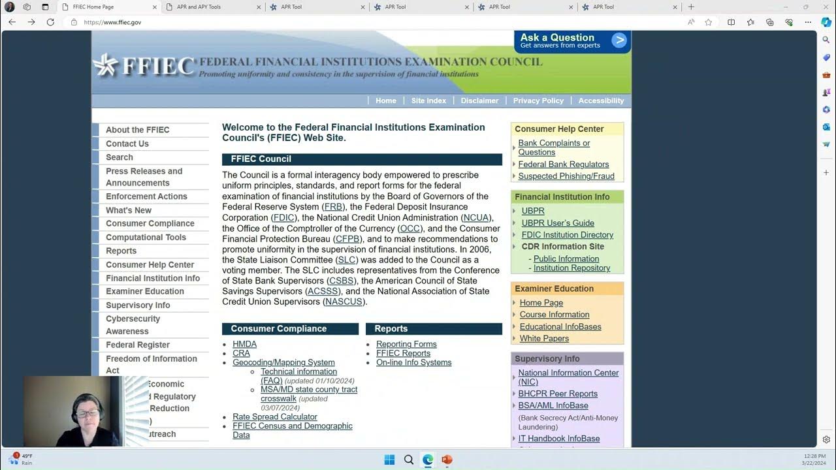
Task: Click Home in the top navigation bar
Action: [385, 101]
